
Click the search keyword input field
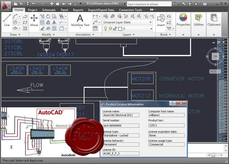click(149, 4)
